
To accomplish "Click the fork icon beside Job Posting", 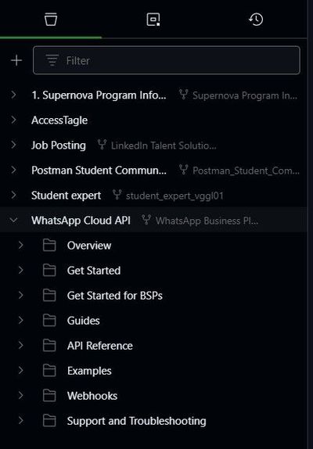I will pos(102,145).
